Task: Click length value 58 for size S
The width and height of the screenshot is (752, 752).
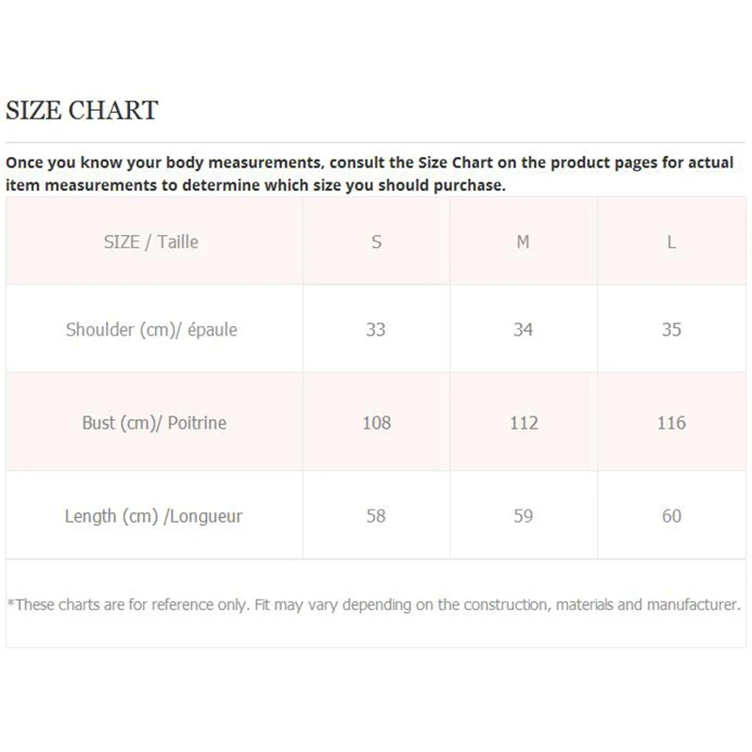Action: [x=376, y=516]
